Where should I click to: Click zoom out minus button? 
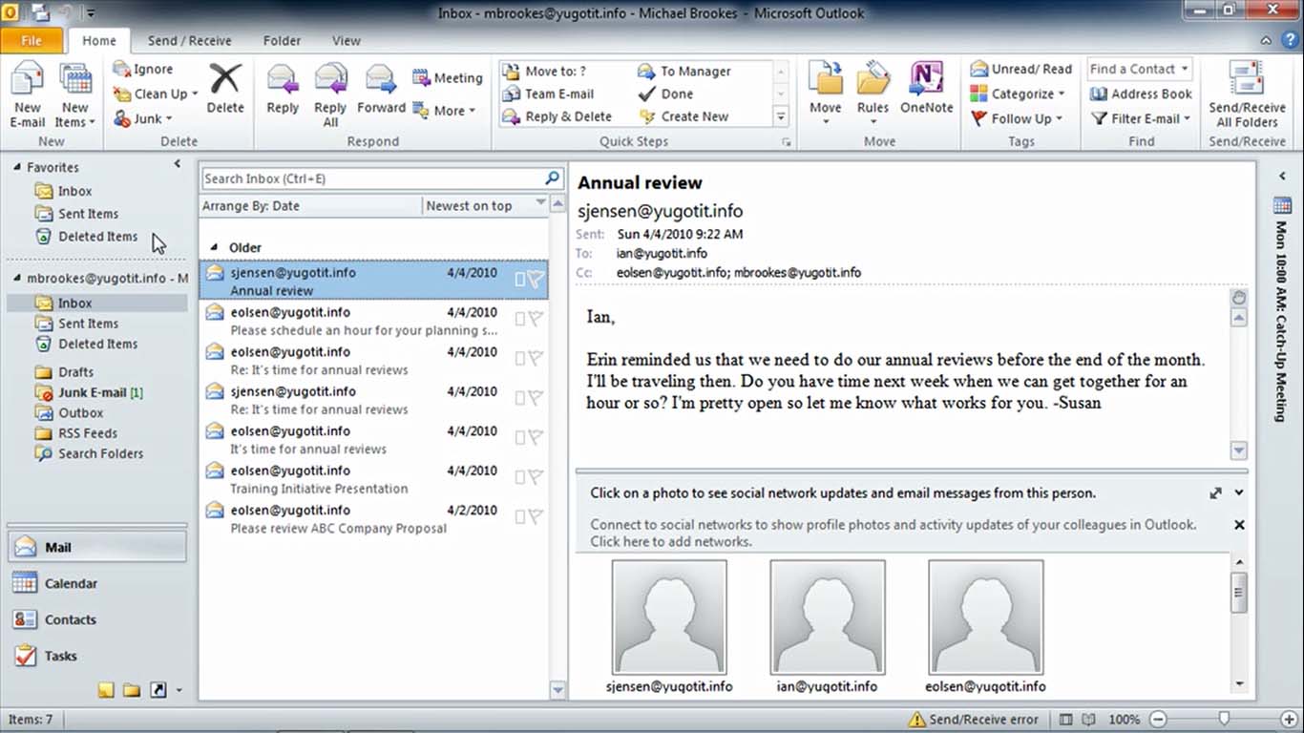point(1158,720)
